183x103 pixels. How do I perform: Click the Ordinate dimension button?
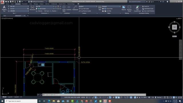tap(39, 11)
